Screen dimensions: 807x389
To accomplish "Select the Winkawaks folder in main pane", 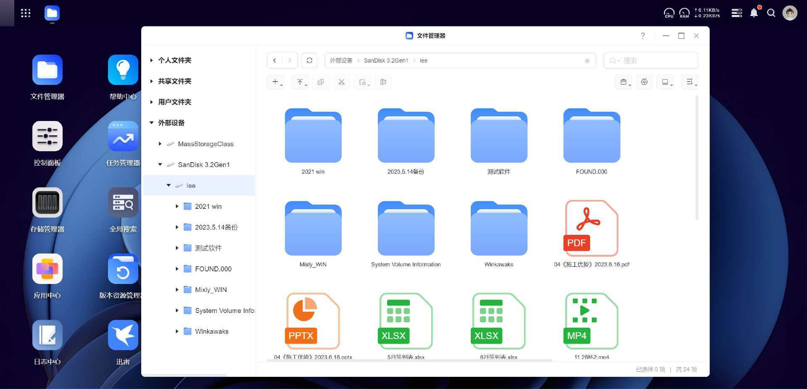I will pos(499,229).
